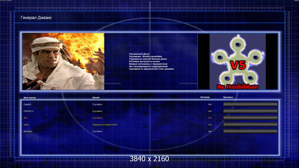Viewport: 299px width, 168px height.
Task: Select player name obbin
Action: pyautogui.click(x=26, y=125)
